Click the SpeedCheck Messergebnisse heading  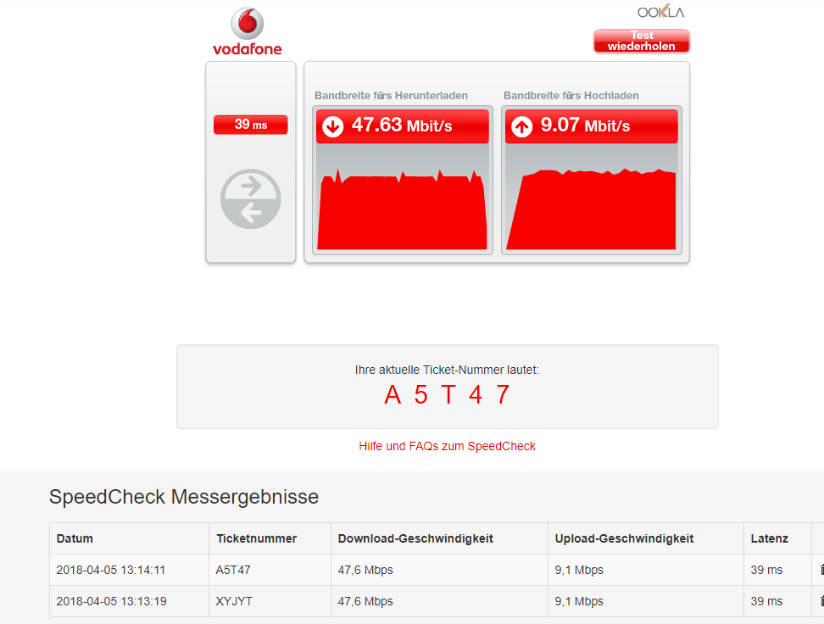coord(183,497)
